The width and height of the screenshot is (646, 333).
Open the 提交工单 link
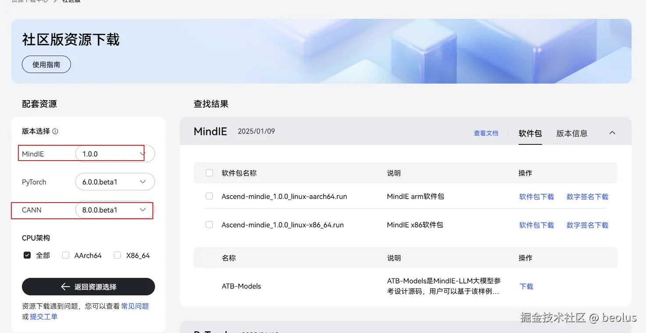click(43, 316)
